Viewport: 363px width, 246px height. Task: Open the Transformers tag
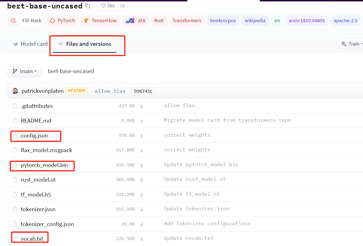[x=187, y=21]
